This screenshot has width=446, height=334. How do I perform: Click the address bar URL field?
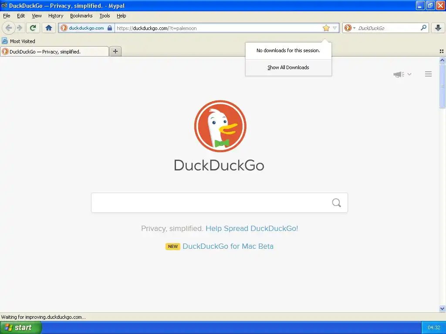click(219, 28)
